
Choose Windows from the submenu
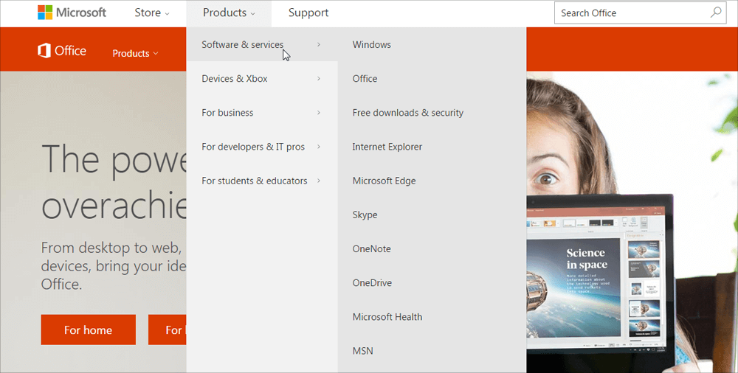point(371,45)
